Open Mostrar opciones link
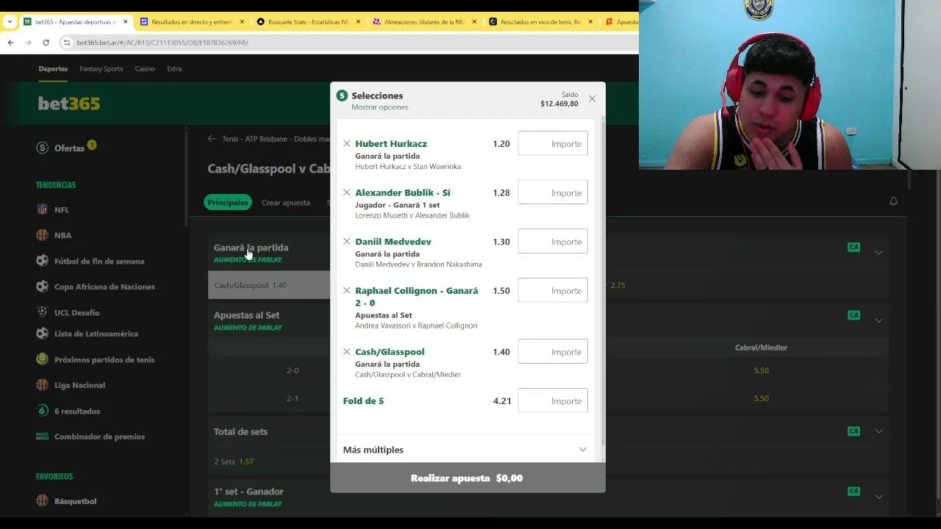Viewport: 941px width, 529px height. coord(379,107)
